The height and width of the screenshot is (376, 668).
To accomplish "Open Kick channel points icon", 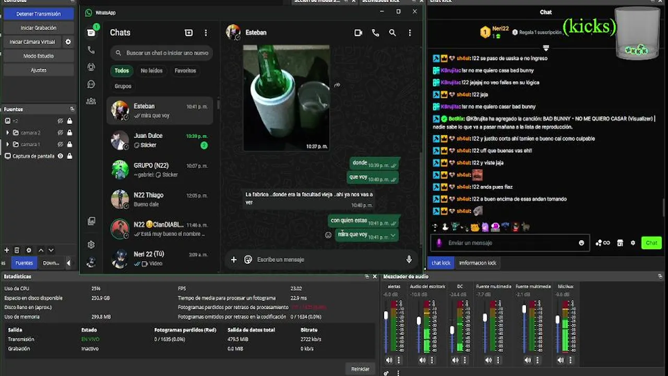I will click(x=603, y=243).
